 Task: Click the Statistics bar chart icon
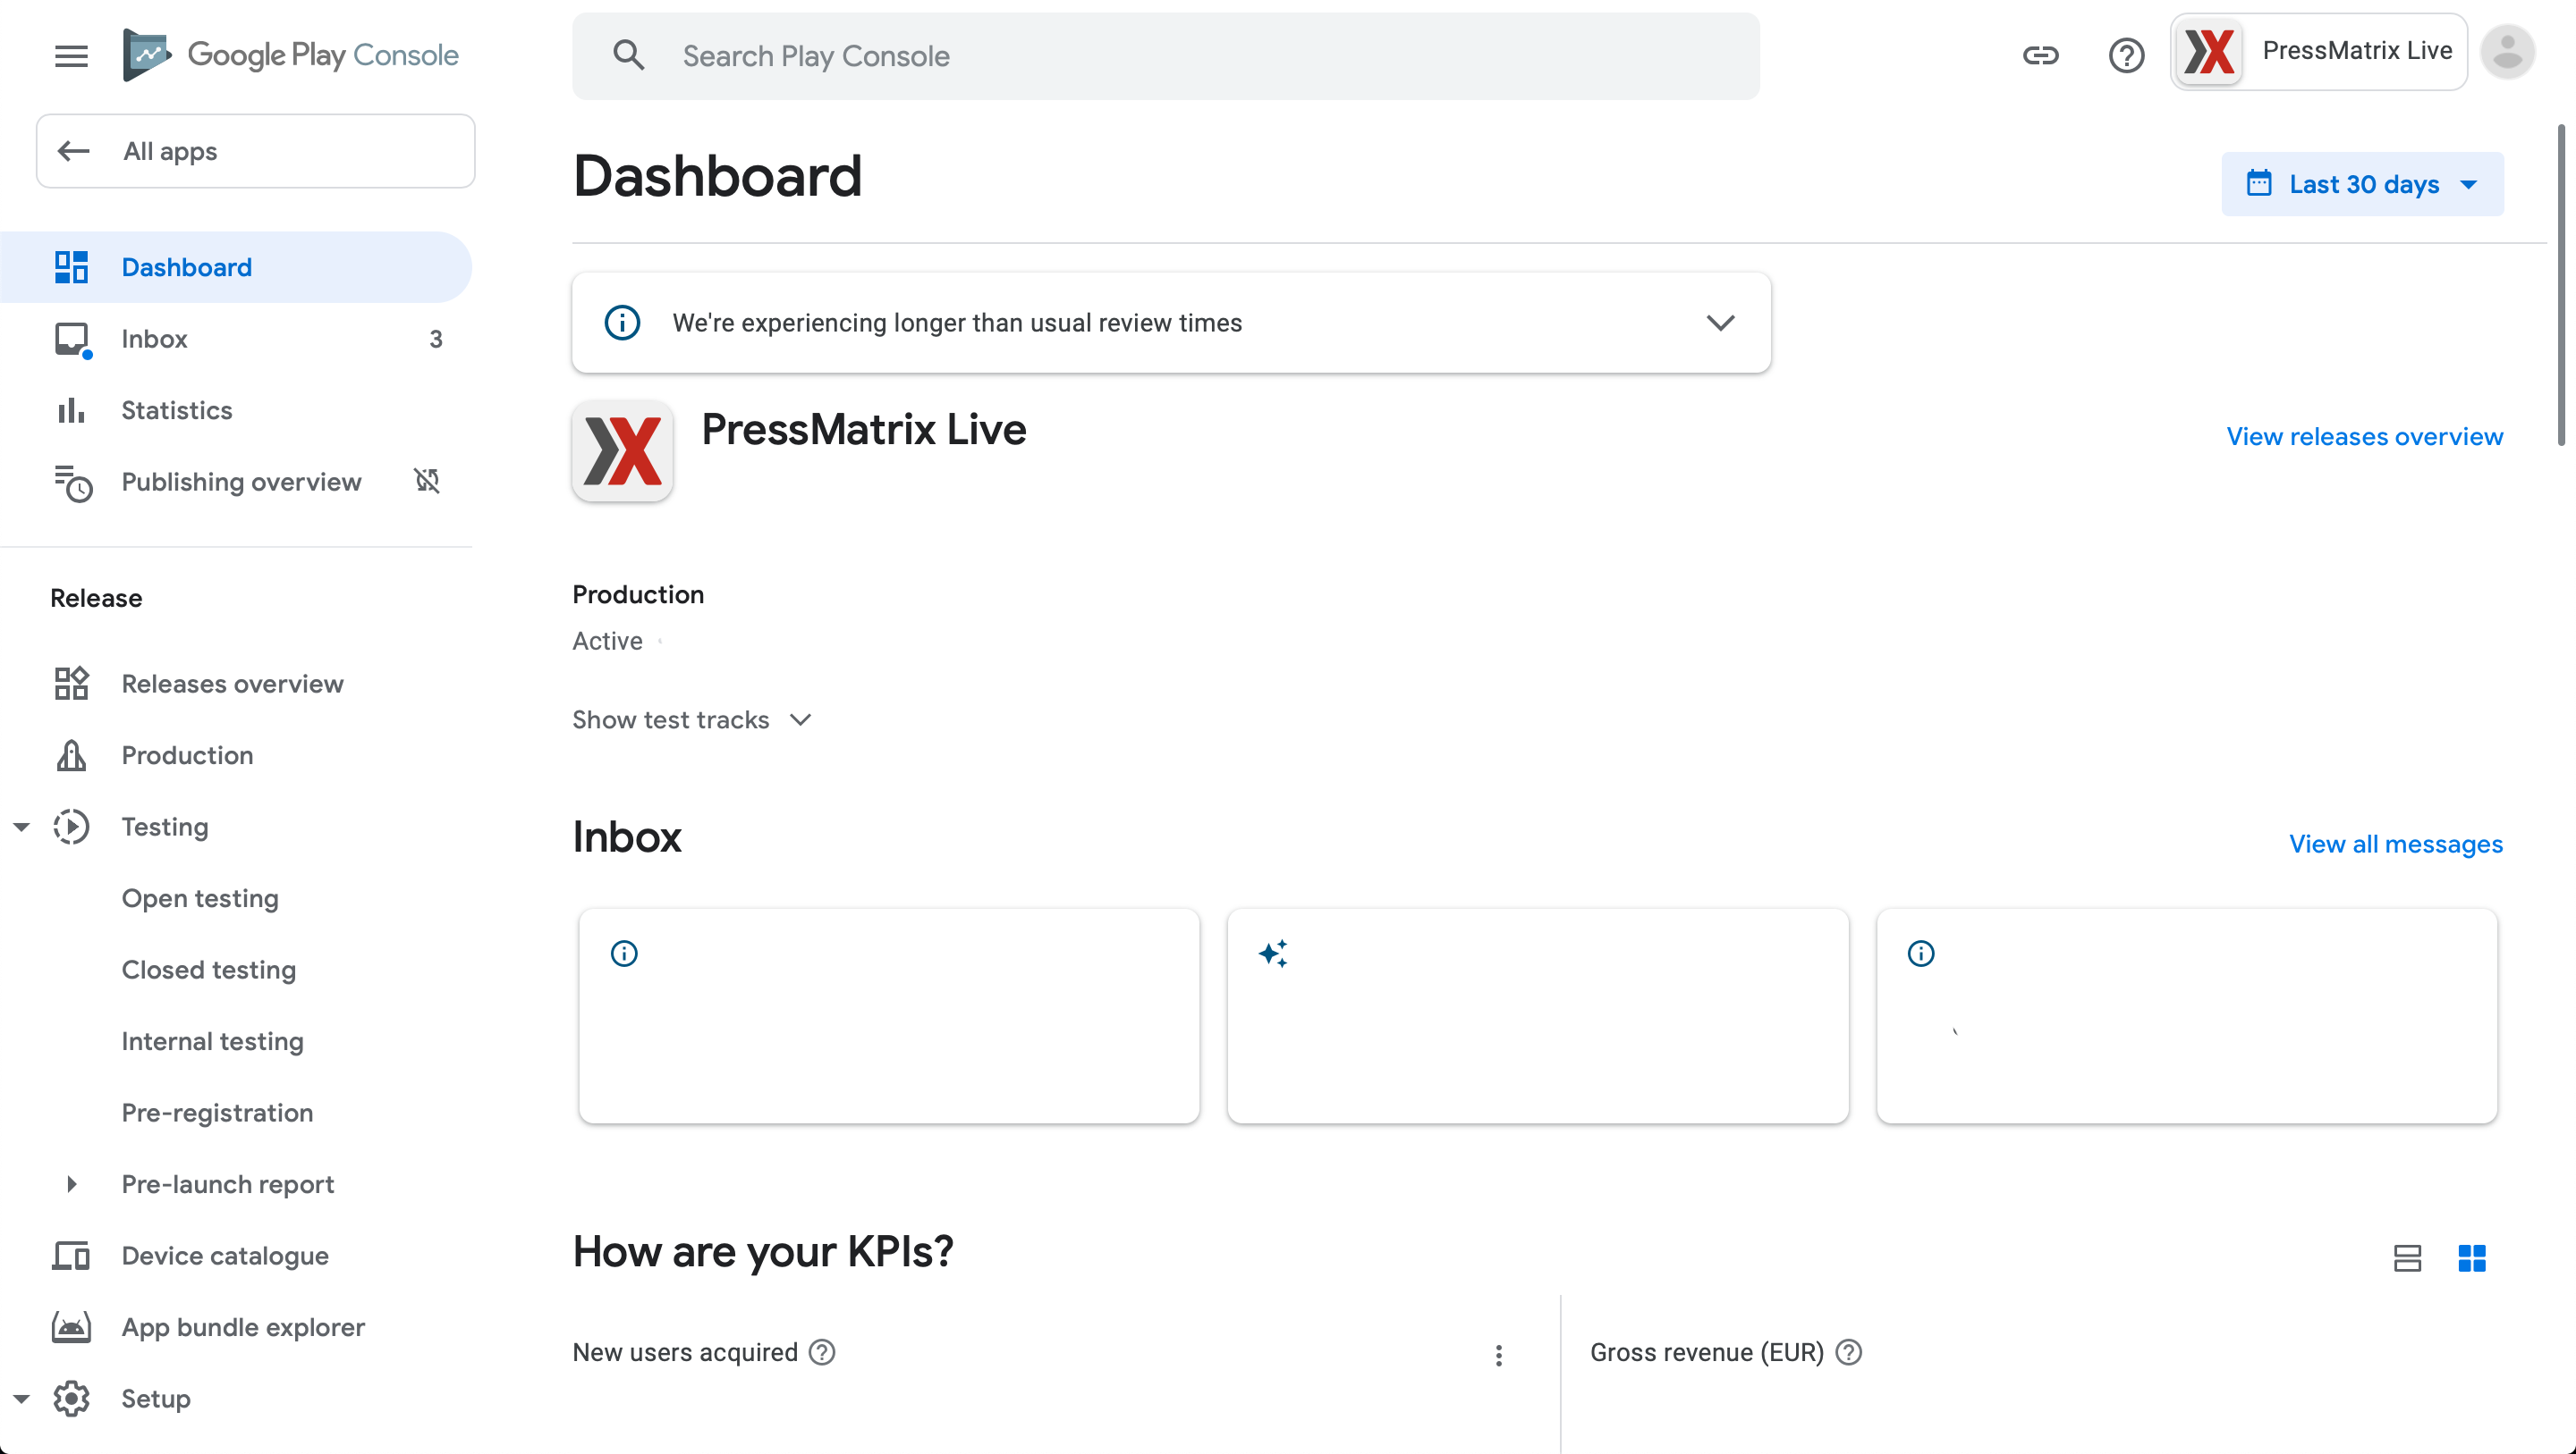click(71, 409)
